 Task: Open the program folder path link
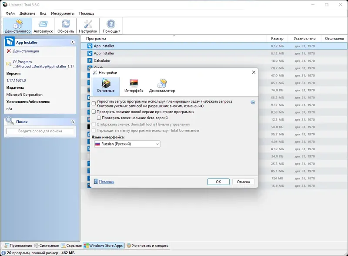pyautogui.click(x=43, y=64)
